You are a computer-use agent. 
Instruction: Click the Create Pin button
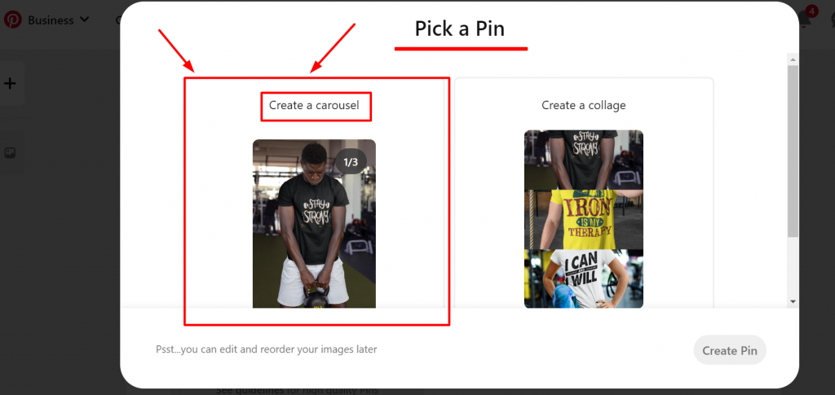pos(730,350)
